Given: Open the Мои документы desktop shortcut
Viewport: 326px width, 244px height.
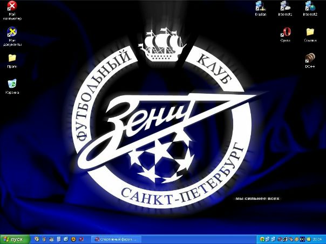Looking at the screenshot, I should pyautogui.click(x=12, y=32).
